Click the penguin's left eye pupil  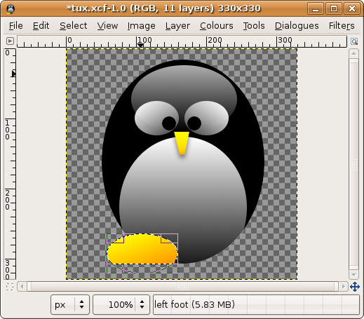(169, 123)
